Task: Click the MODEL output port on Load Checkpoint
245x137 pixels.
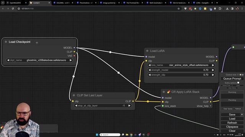Action: 74,48
